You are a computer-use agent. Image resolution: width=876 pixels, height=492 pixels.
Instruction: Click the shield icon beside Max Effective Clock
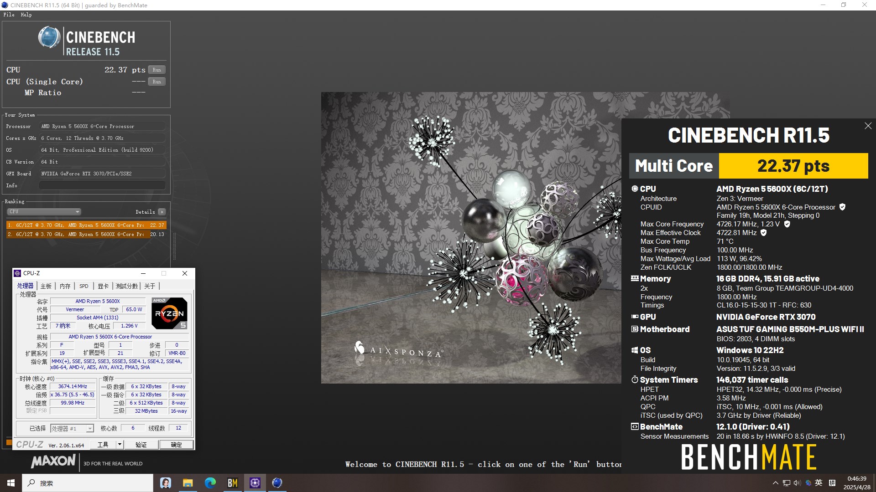[763, 232]
